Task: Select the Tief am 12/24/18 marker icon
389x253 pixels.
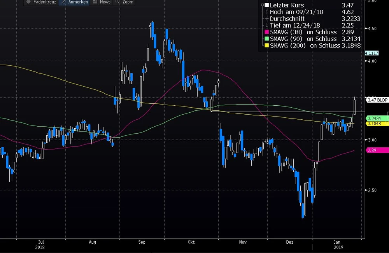Action: pos(266,26)
